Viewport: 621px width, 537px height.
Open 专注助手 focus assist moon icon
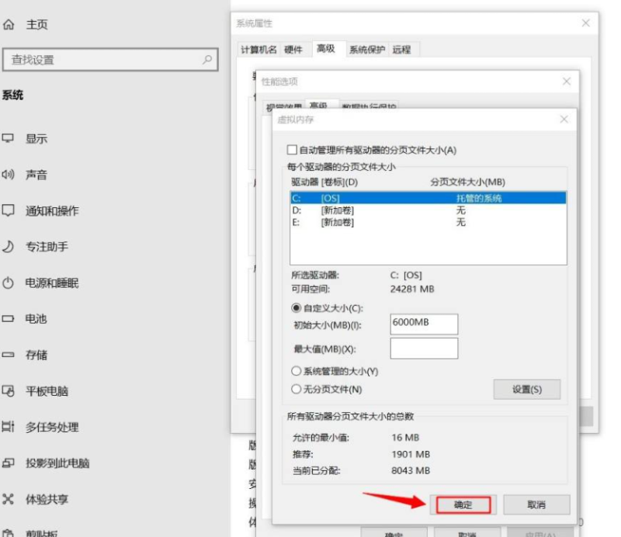tap(8, 247)
